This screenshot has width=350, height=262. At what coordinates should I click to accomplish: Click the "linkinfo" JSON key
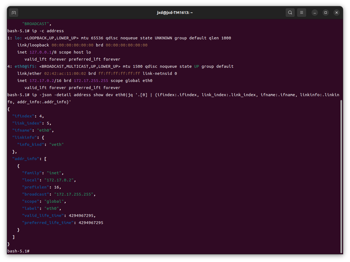coord(25,137)
